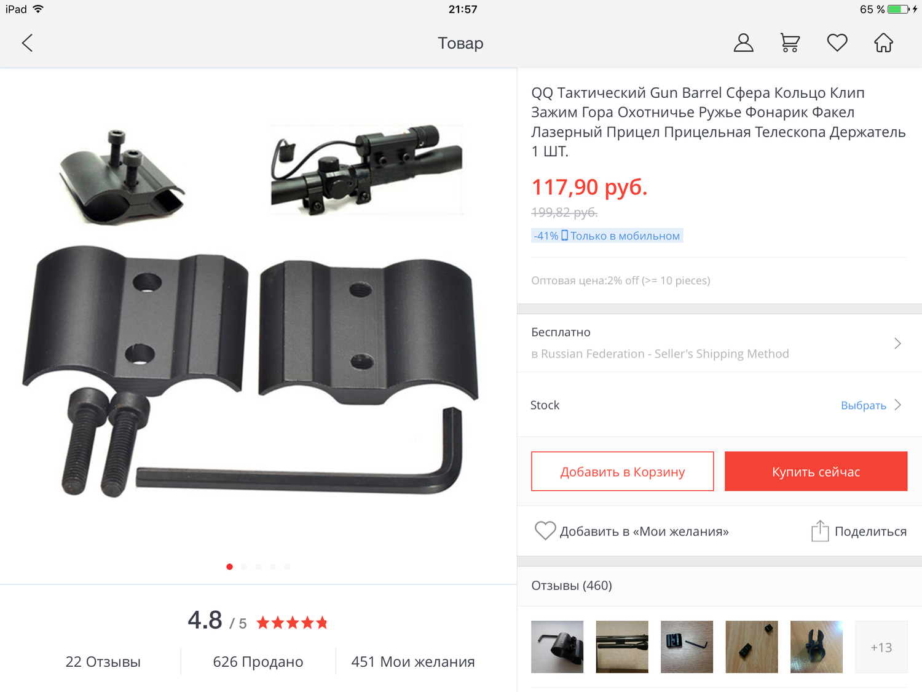Expand Бесплатно shipping details chevron
Screen dimensions: 922x692
[897, 343]
